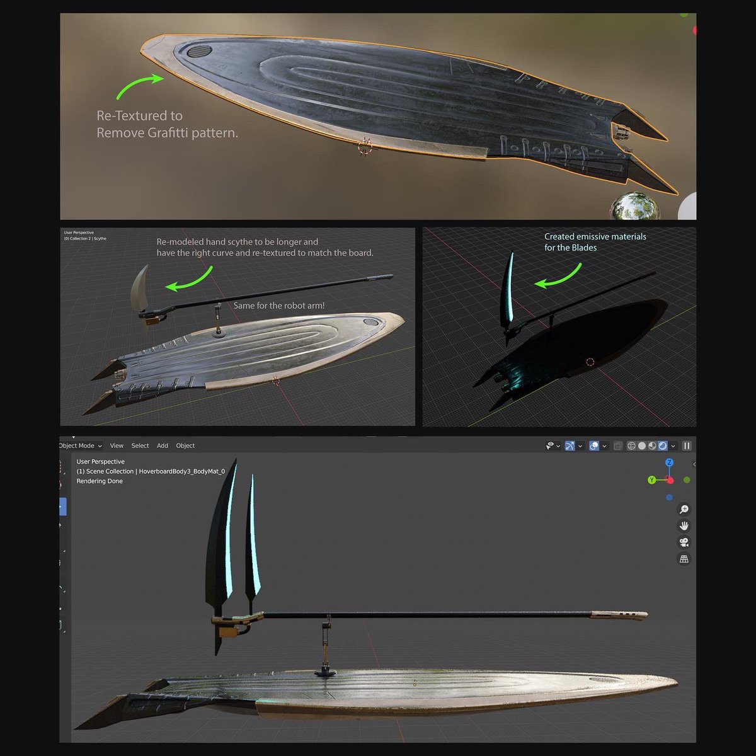Screen dimensions: 756x756
Task: Click the dark blue negative Z gizmo dot
Action: [669, 498]
